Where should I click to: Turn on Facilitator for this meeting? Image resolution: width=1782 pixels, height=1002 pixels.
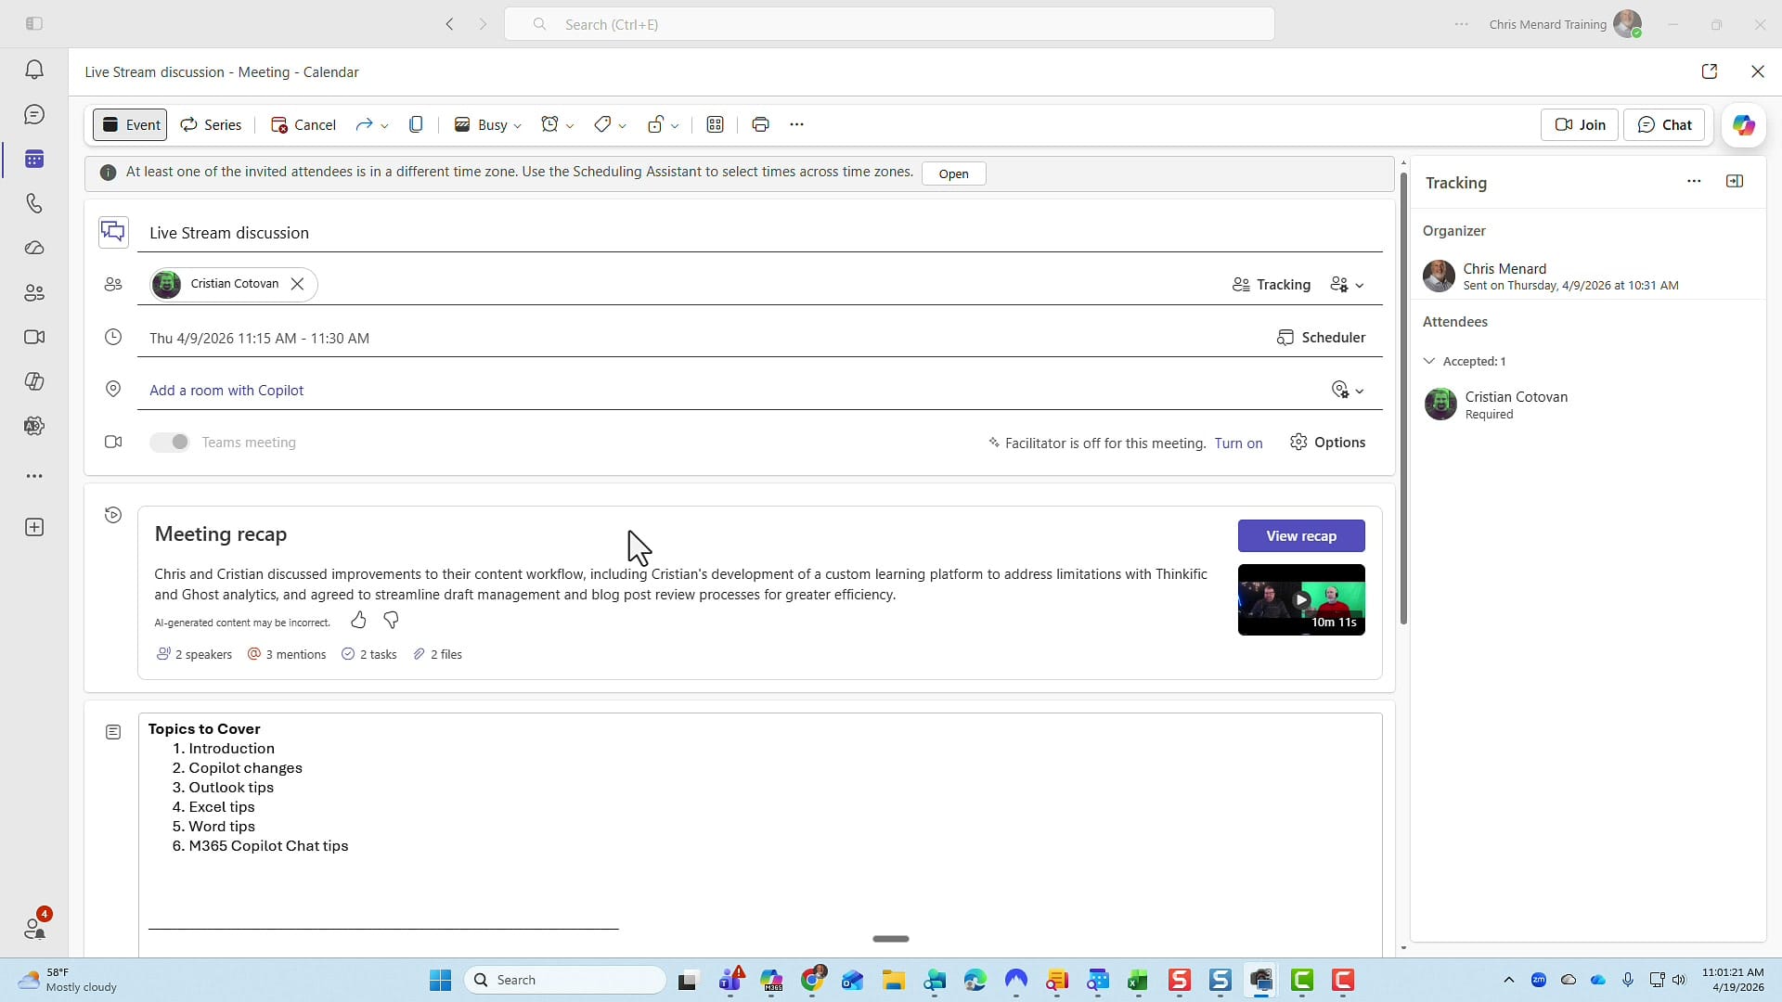click(1239, 443)
